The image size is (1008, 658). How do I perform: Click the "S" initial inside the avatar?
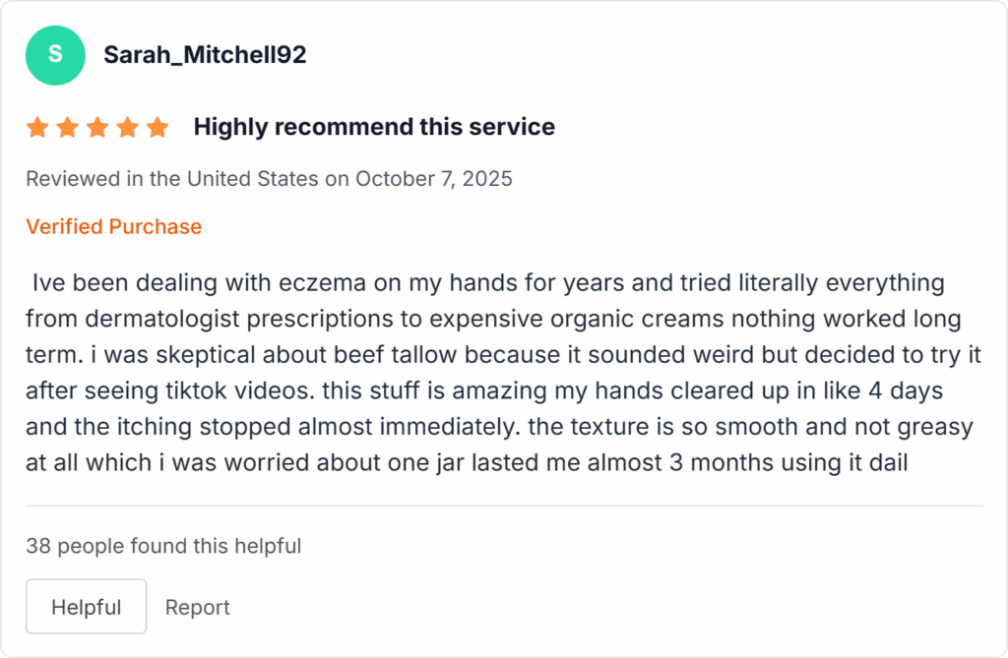55,55
